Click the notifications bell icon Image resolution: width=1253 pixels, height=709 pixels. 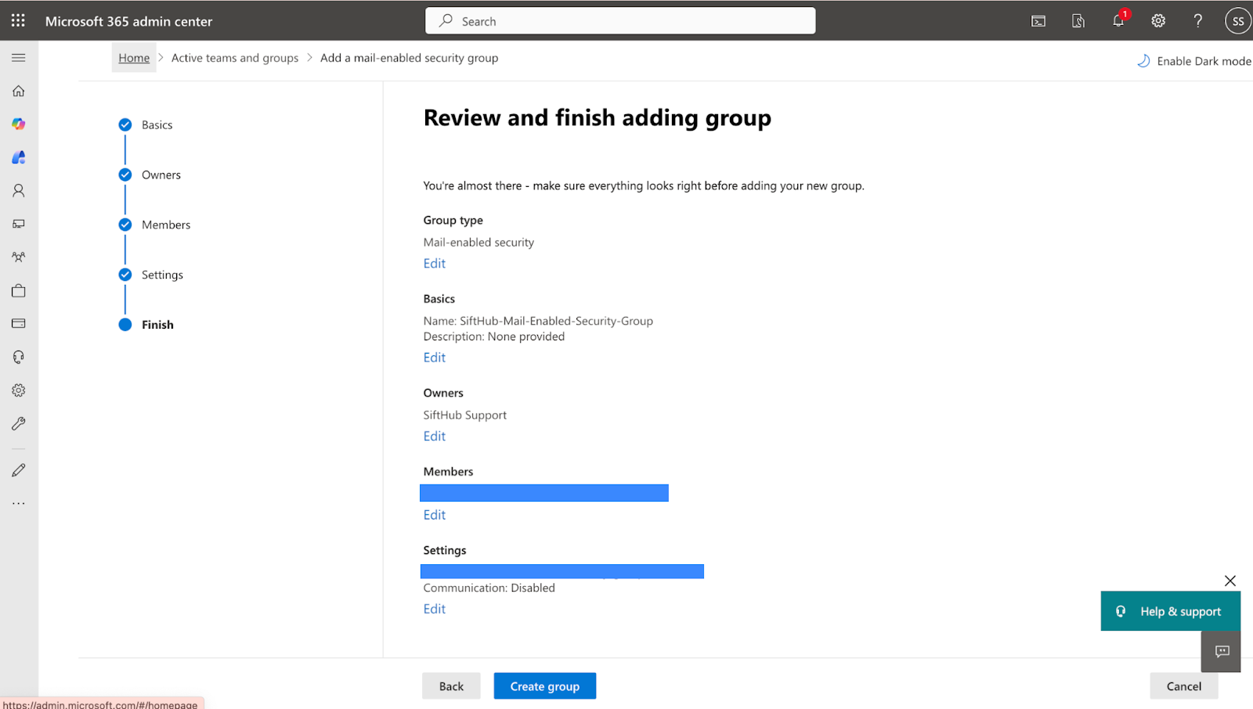click(1118, 21)
